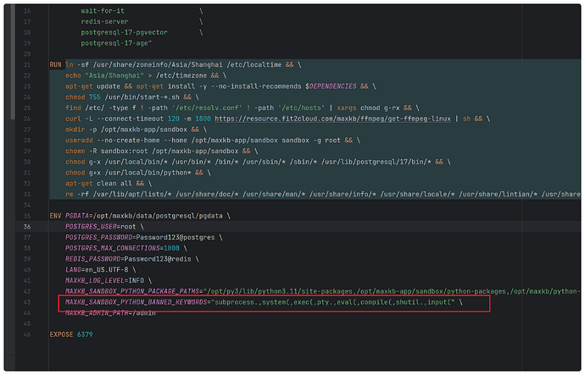Click POSTGRES_USER variable on line 36
The image size is (585, 375).
tap(91, 226)
